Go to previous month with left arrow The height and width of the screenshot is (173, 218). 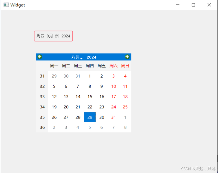click(40, 57)
